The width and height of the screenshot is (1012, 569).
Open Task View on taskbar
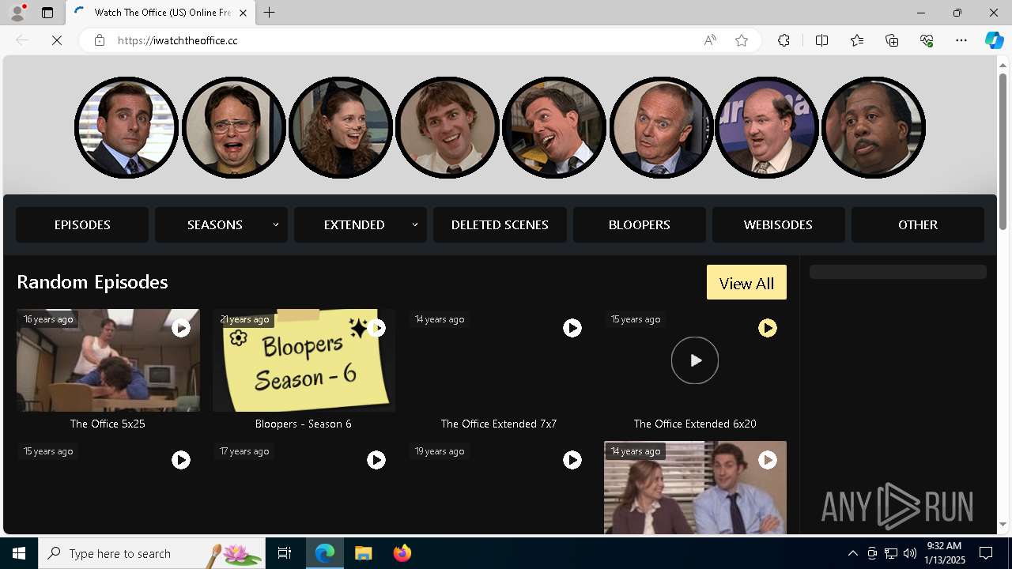tap(285, 553)
